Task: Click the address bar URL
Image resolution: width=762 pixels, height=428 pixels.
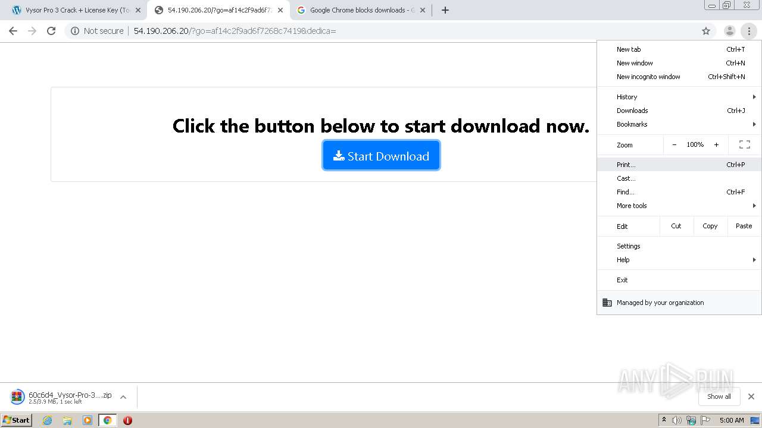Action: pyautogui.click(x=235, y=31)
